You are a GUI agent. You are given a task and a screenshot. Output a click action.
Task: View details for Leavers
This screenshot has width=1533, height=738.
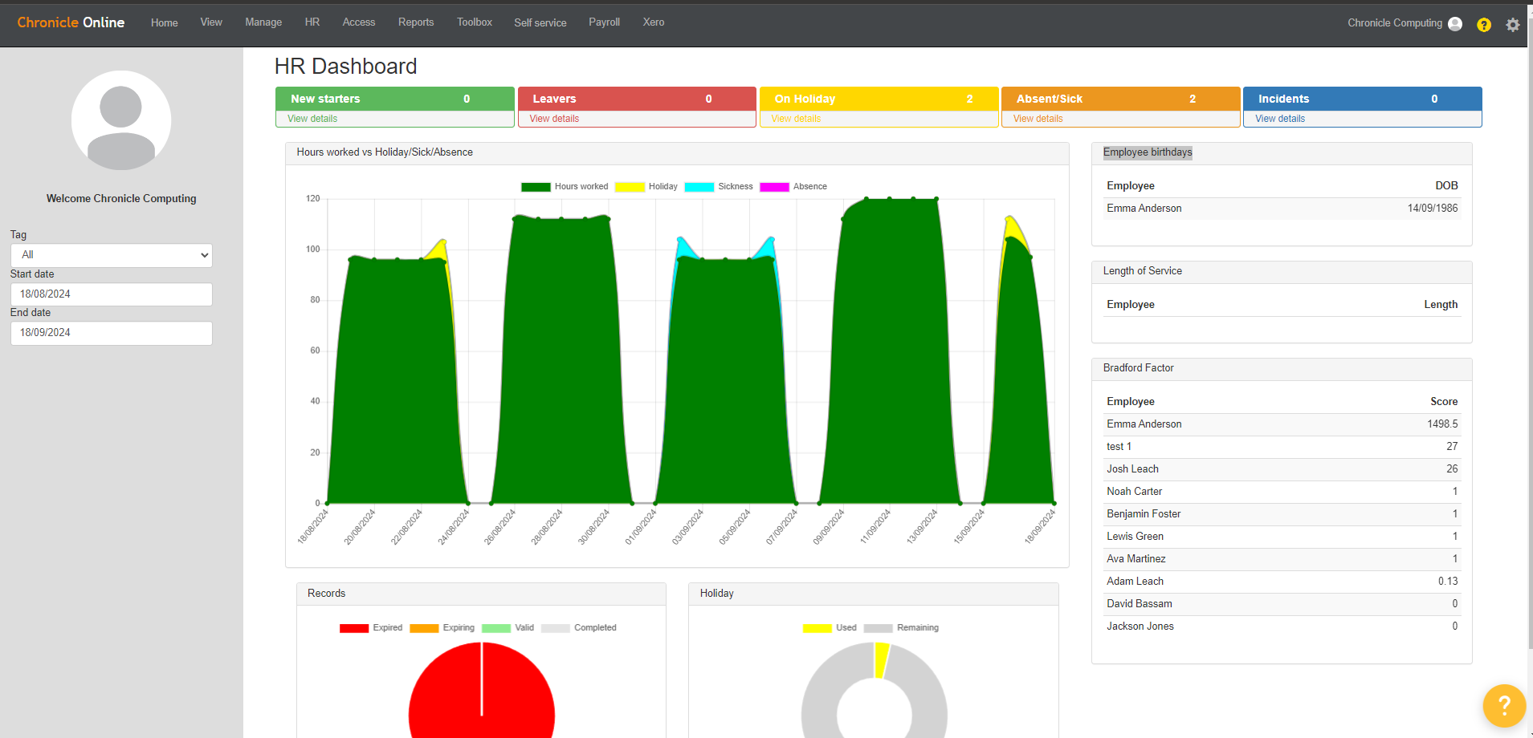point(554,119)
